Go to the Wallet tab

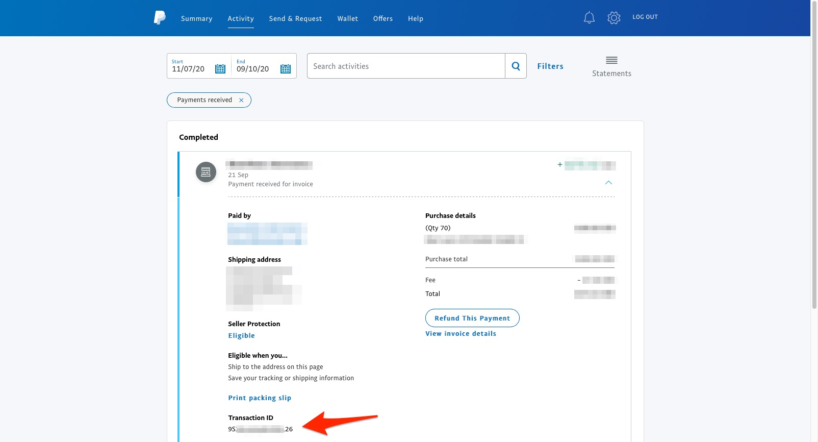347,18
